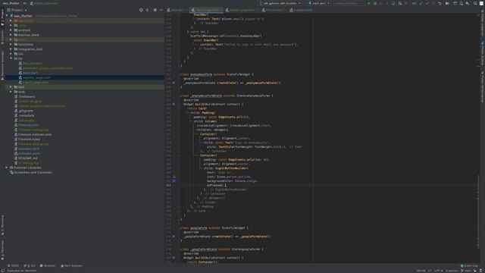Screen dimensions: 485x273
Task: Open the device selector dropdown
Action: (x=280, y=3)
